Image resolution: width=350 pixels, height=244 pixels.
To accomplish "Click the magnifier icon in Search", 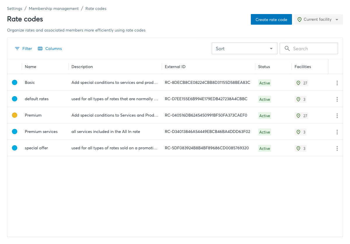I will coord(287,49).
